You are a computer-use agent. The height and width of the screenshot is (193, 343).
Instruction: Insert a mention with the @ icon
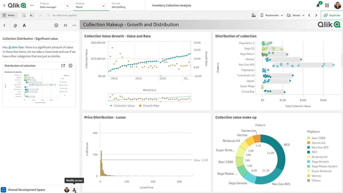click(x=15, y=26)
